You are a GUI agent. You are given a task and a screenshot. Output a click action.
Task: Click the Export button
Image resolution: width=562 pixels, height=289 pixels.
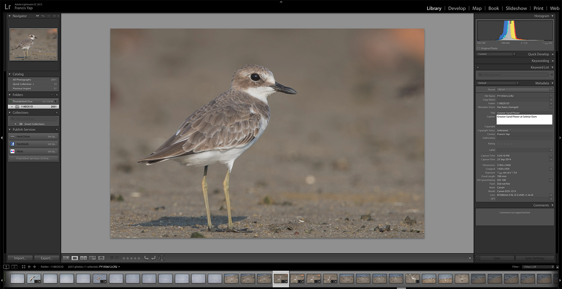46,258
